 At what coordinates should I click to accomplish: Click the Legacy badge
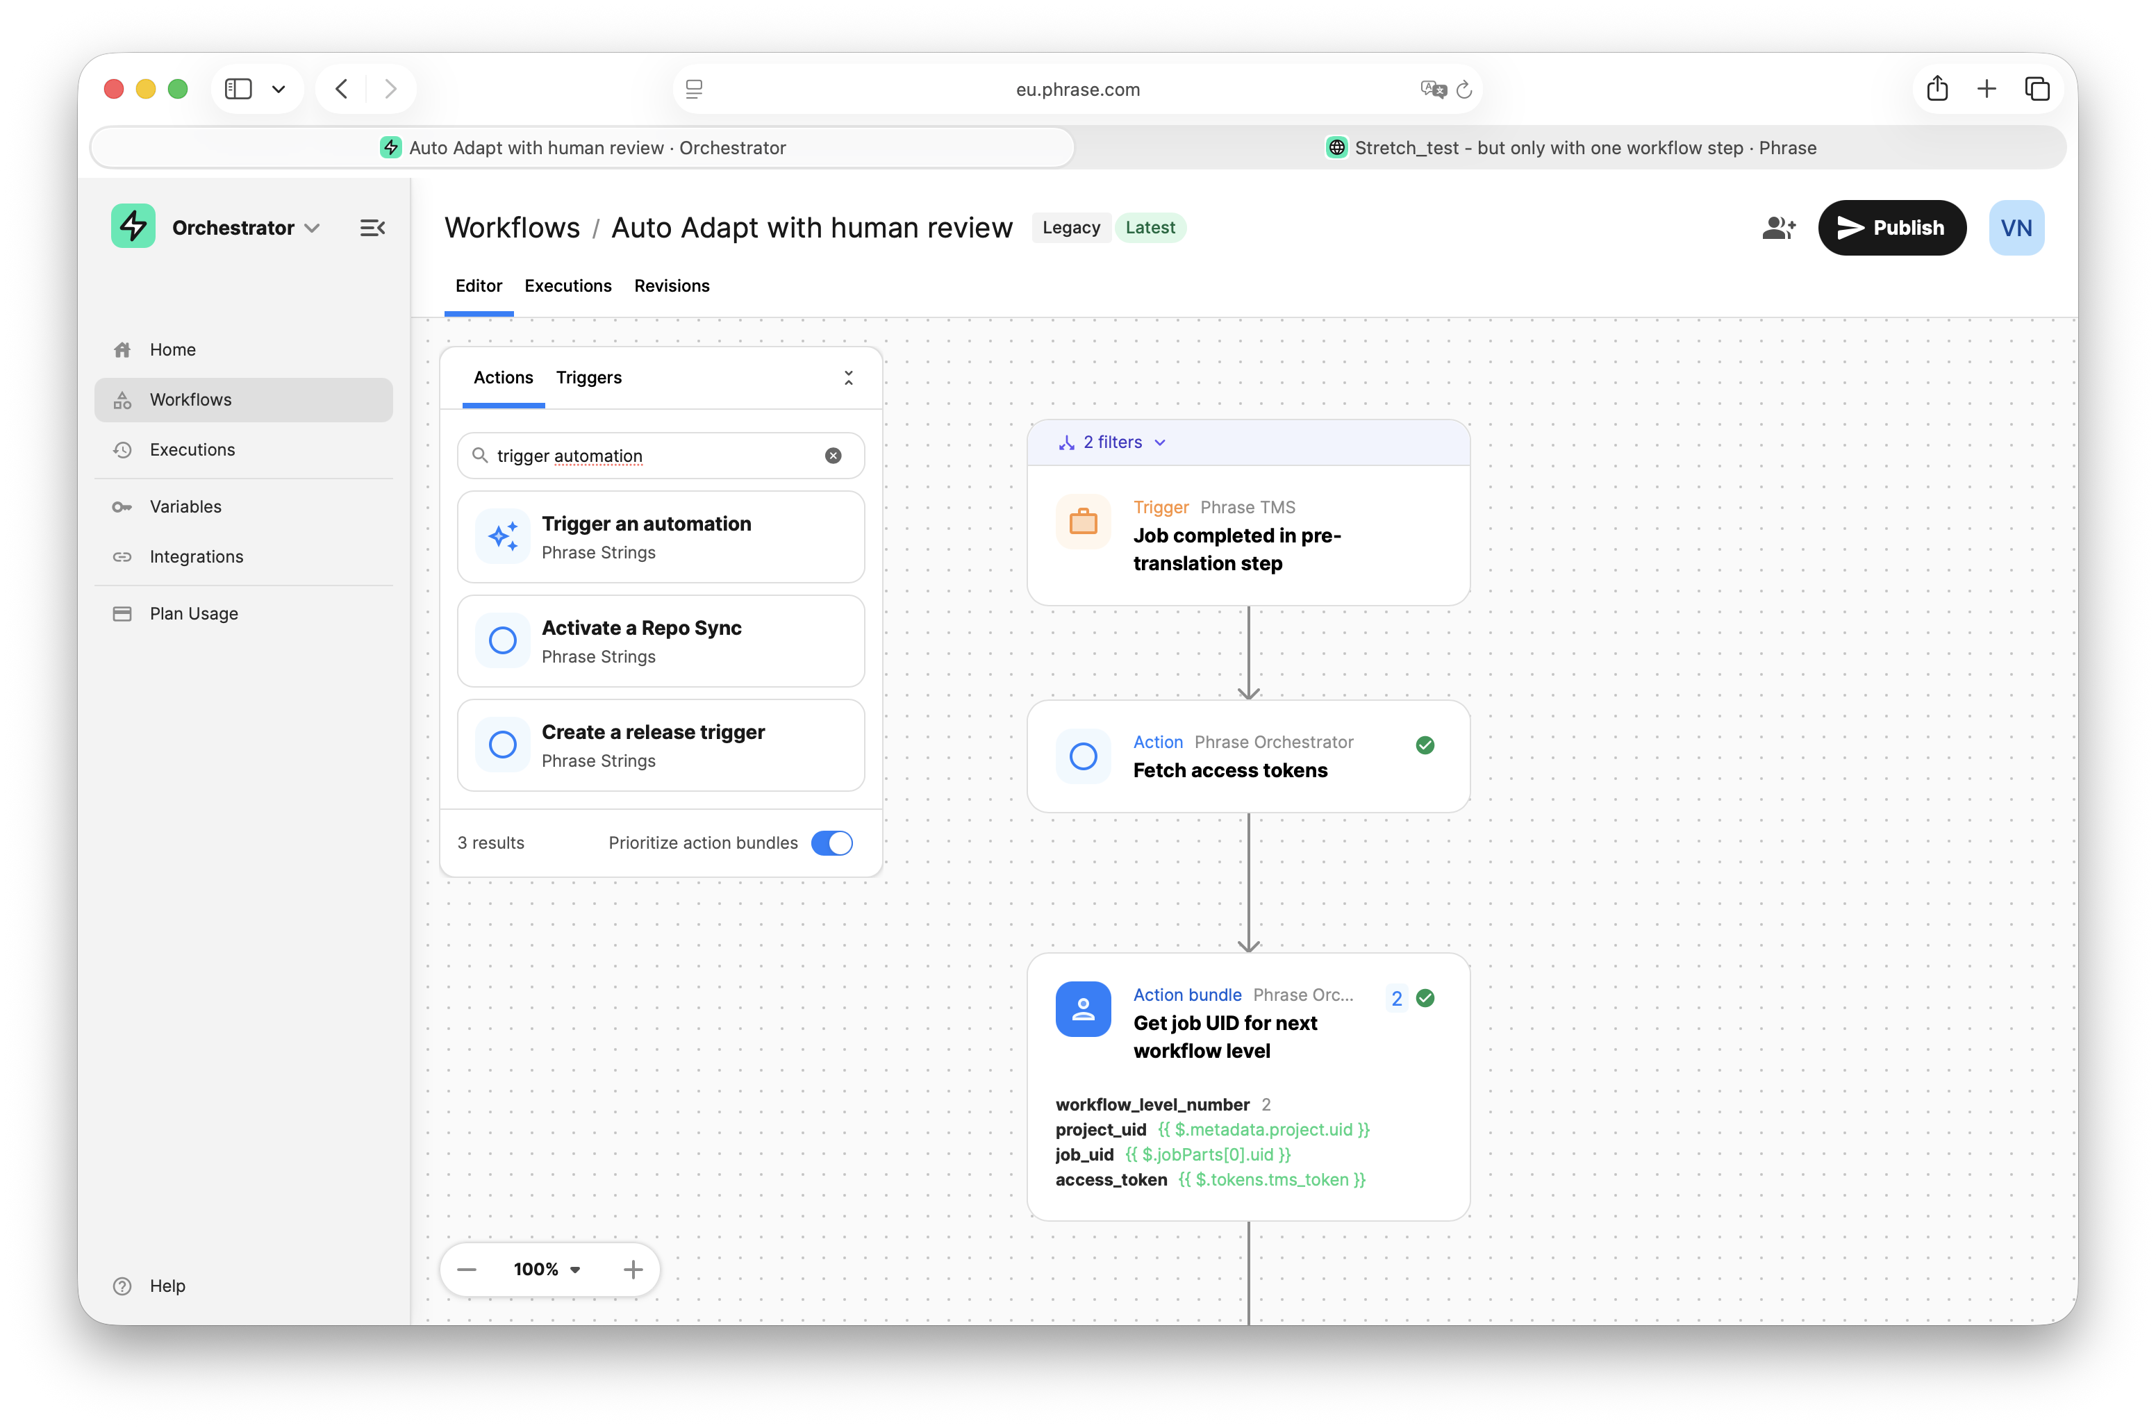[x=1071, y=228]
